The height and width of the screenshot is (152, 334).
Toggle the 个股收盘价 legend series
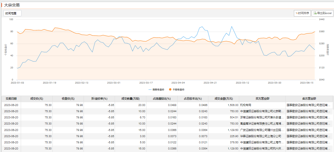177,90
